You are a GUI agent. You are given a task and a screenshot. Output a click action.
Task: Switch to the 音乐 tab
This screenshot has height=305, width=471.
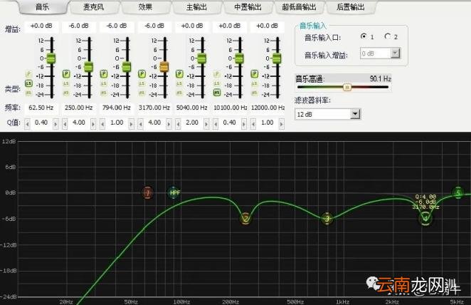pos(43,7)
